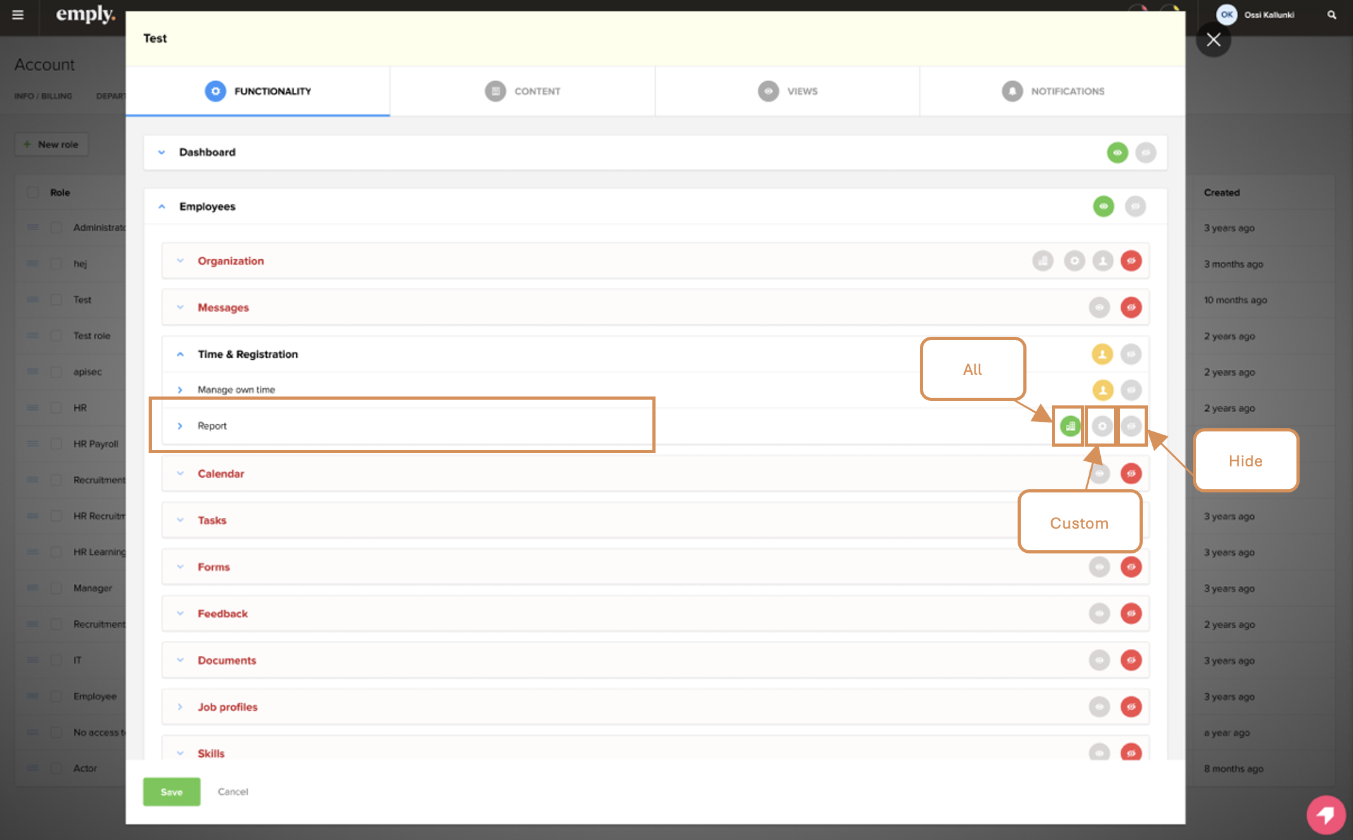Expand the Report row chevron
This screenshot has width=1353, height=840.
pyautogui.click(x=180, y=426)
